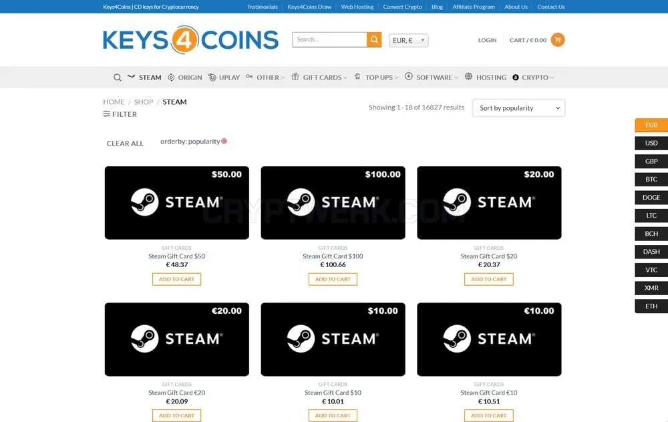This screenshot has height=422, width=668.
Task: Open the $100.00 Steam card thumbnail
Action: (x=333, y=203)
